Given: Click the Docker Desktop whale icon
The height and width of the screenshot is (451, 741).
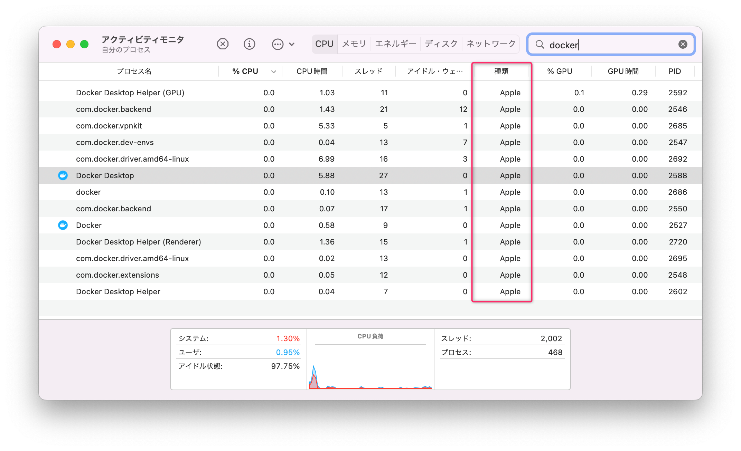Looking at the screenshot, I should (63, 175).
